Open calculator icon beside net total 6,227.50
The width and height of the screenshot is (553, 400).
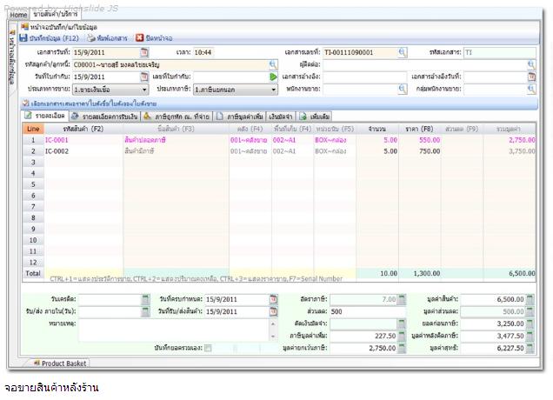coord(530,348)
